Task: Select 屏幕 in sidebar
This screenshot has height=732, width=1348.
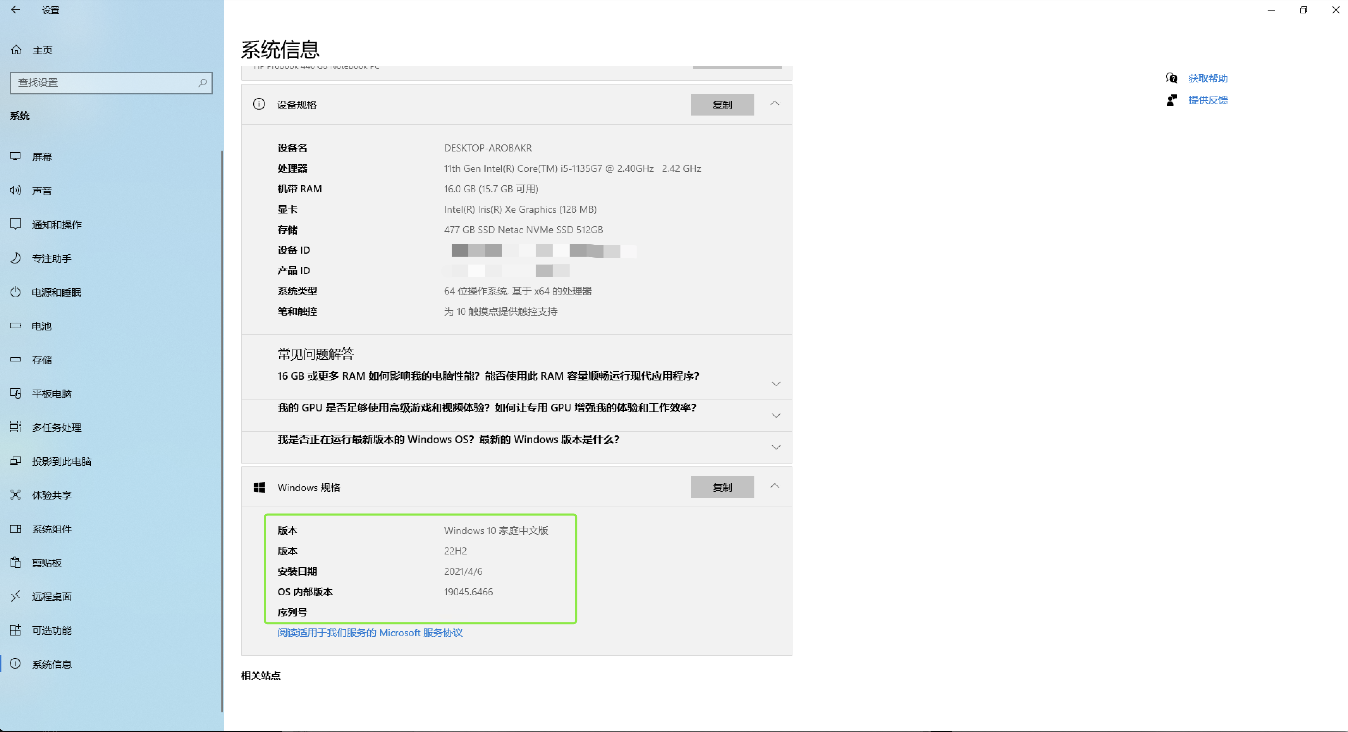Action: tap(42, 156)
